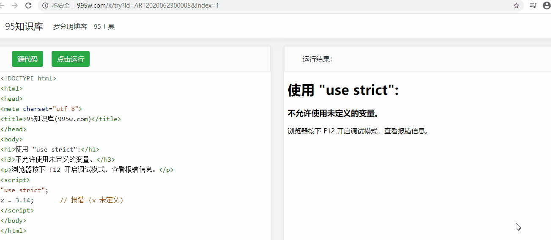
Task: Click the x = 3.14; statement
Action: pos(17,200)
